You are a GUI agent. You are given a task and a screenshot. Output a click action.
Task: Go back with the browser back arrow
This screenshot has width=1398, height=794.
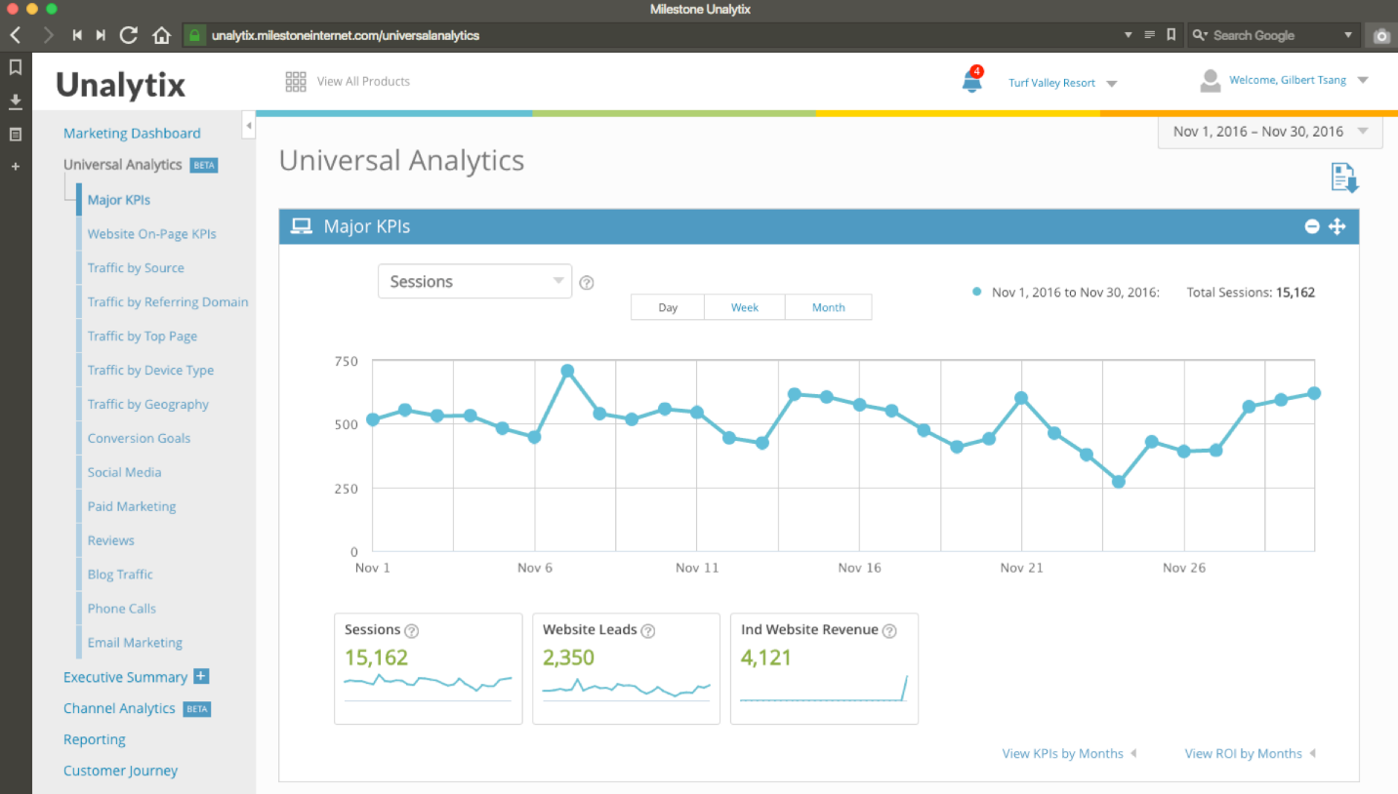(x=16, y=35)
